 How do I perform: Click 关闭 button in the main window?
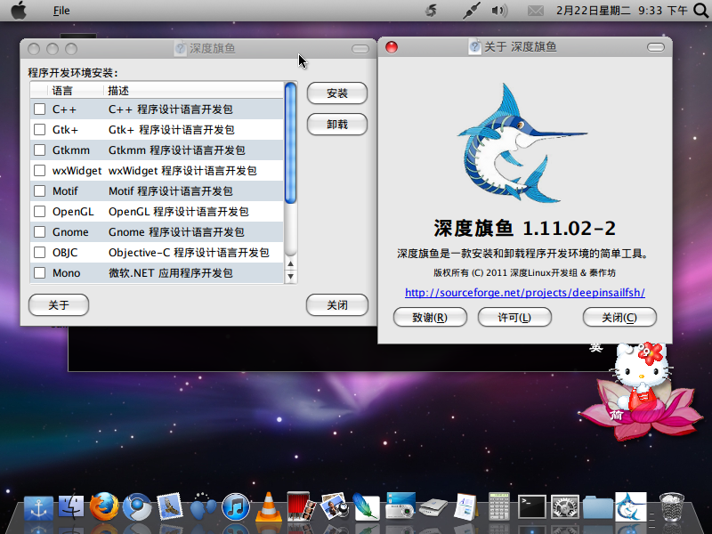point(337,304)
